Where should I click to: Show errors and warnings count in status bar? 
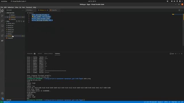(7, 102)
